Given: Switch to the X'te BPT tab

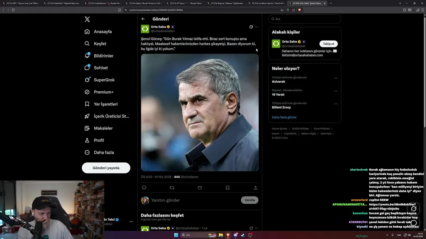Looking at the screenshot, I should point(21,3).
